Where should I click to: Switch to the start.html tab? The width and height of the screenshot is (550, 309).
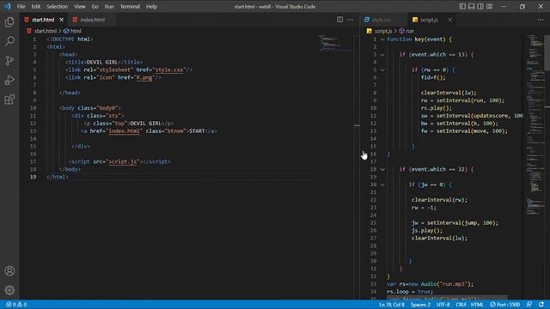(43, 20)
